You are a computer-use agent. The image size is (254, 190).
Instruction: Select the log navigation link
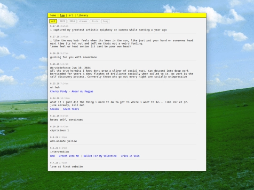coord(62,15)
